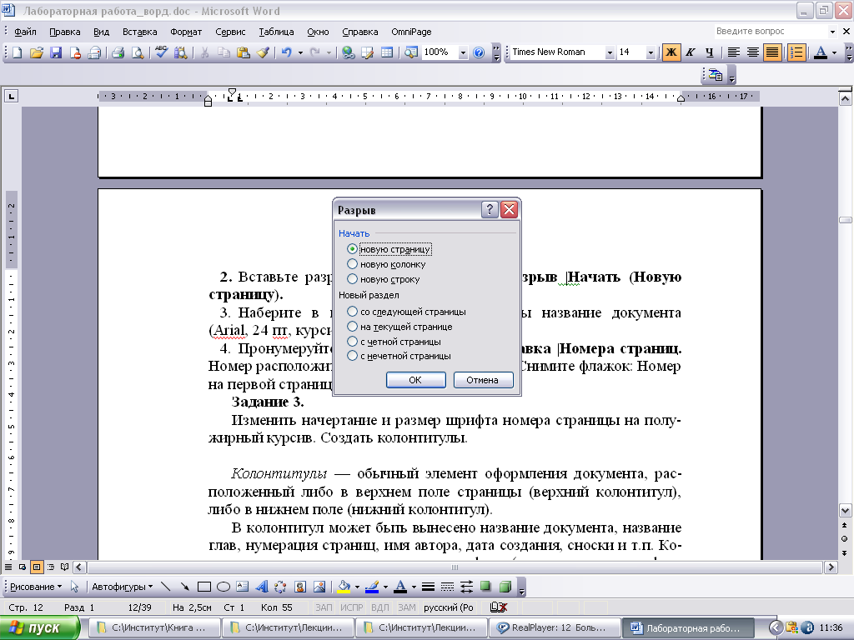Click the Paste clipboard icon

coord(243,52)
